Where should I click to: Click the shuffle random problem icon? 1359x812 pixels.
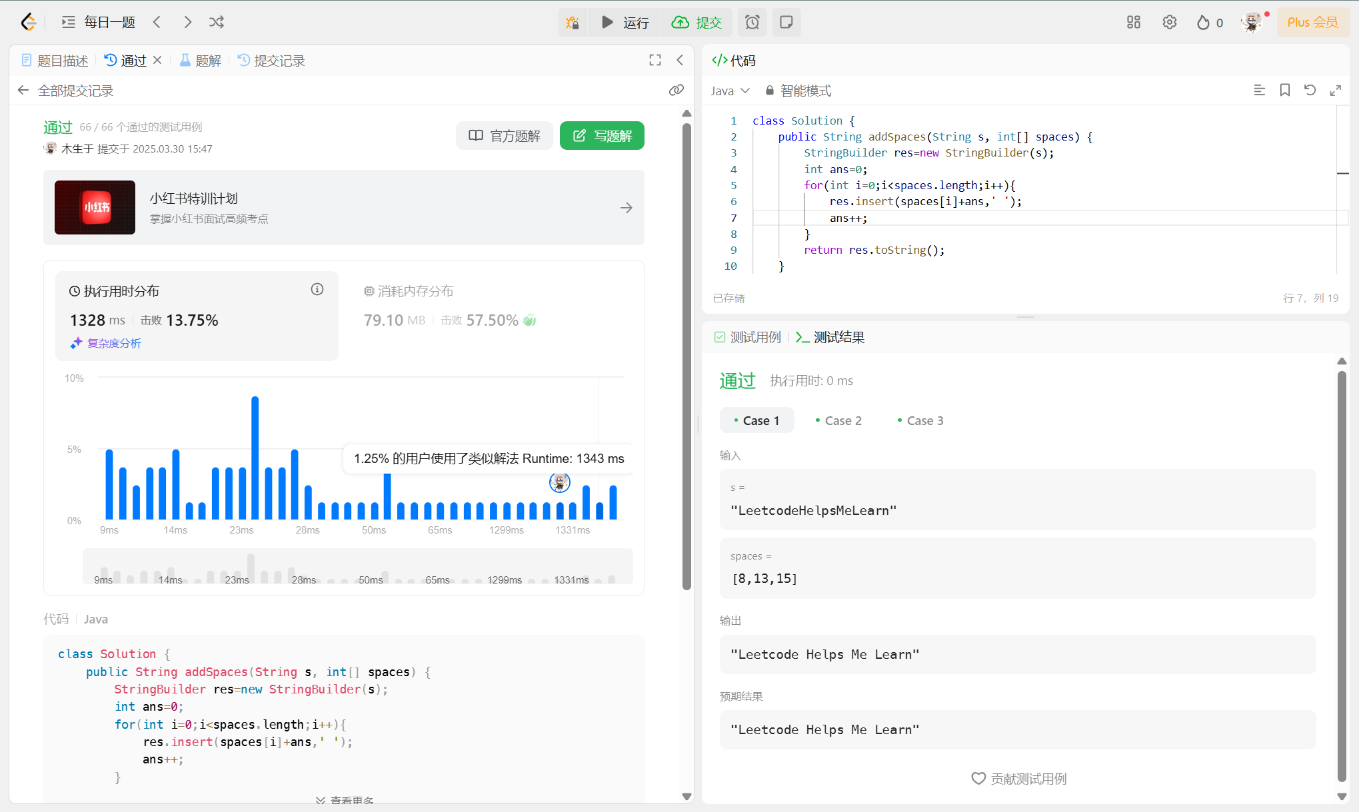point(217,23)
